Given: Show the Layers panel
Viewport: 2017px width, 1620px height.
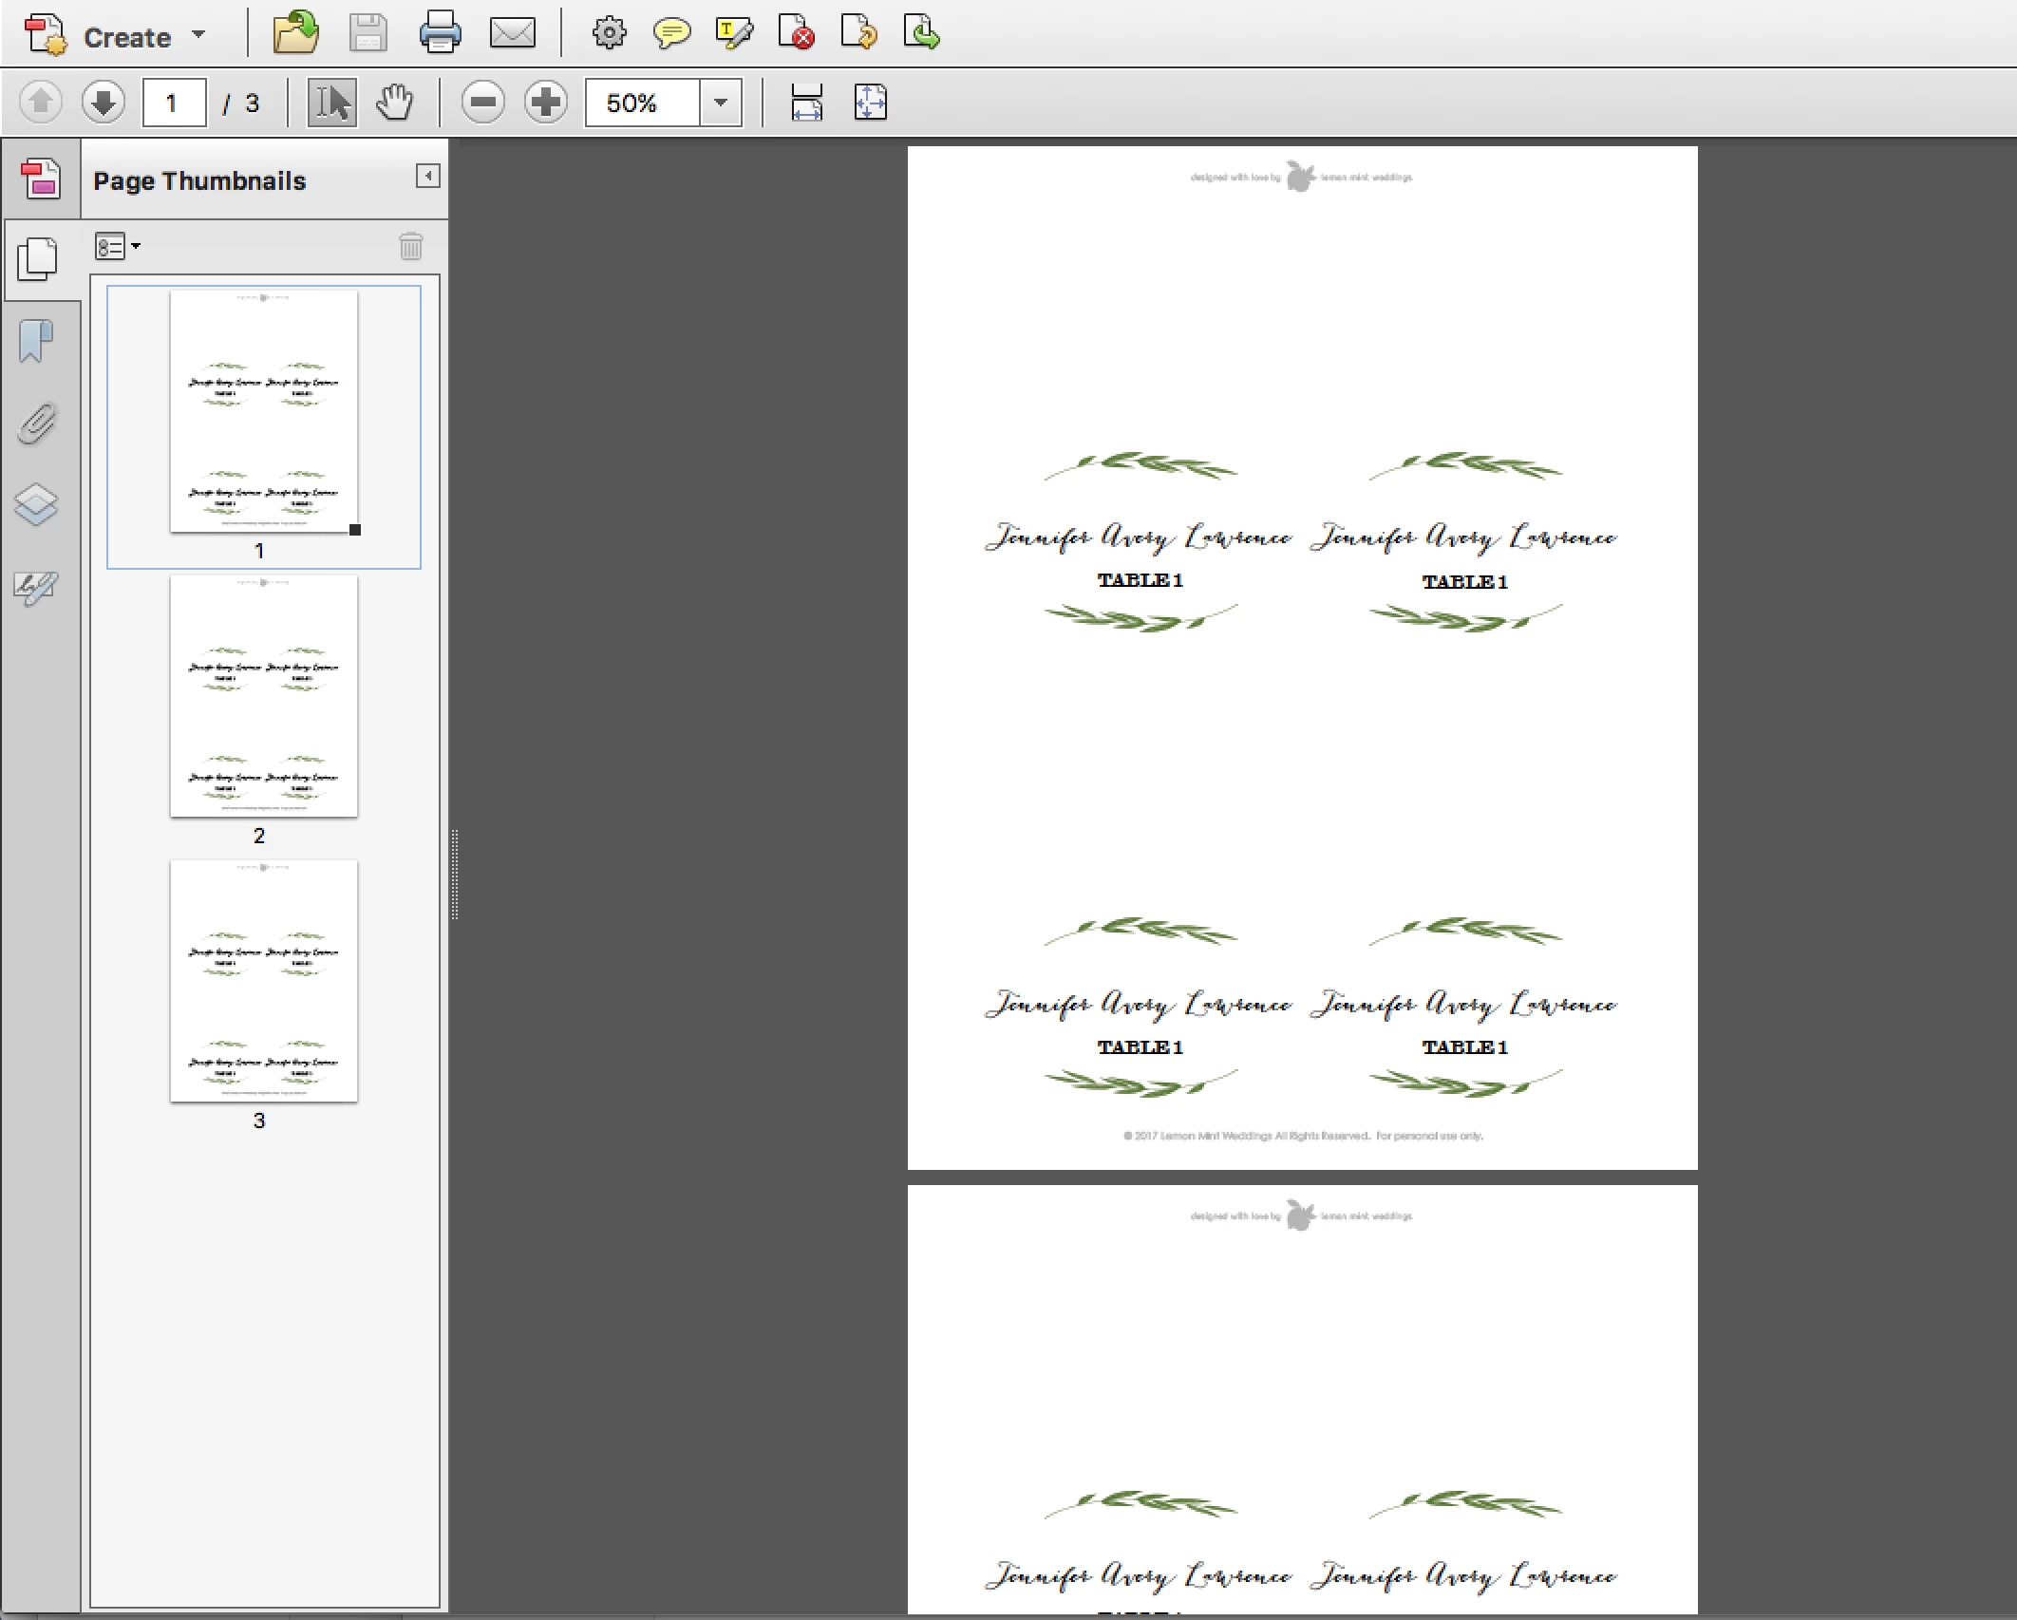Looking at the screenshot, I should click(x=37, y=504).
